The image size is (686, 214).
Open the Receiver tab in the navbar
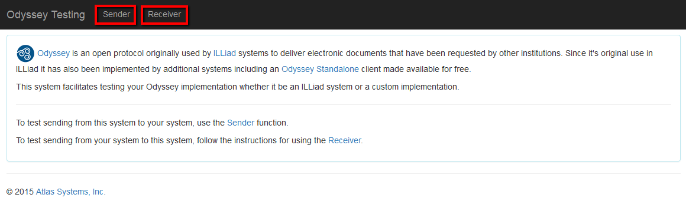click(164, 14)
